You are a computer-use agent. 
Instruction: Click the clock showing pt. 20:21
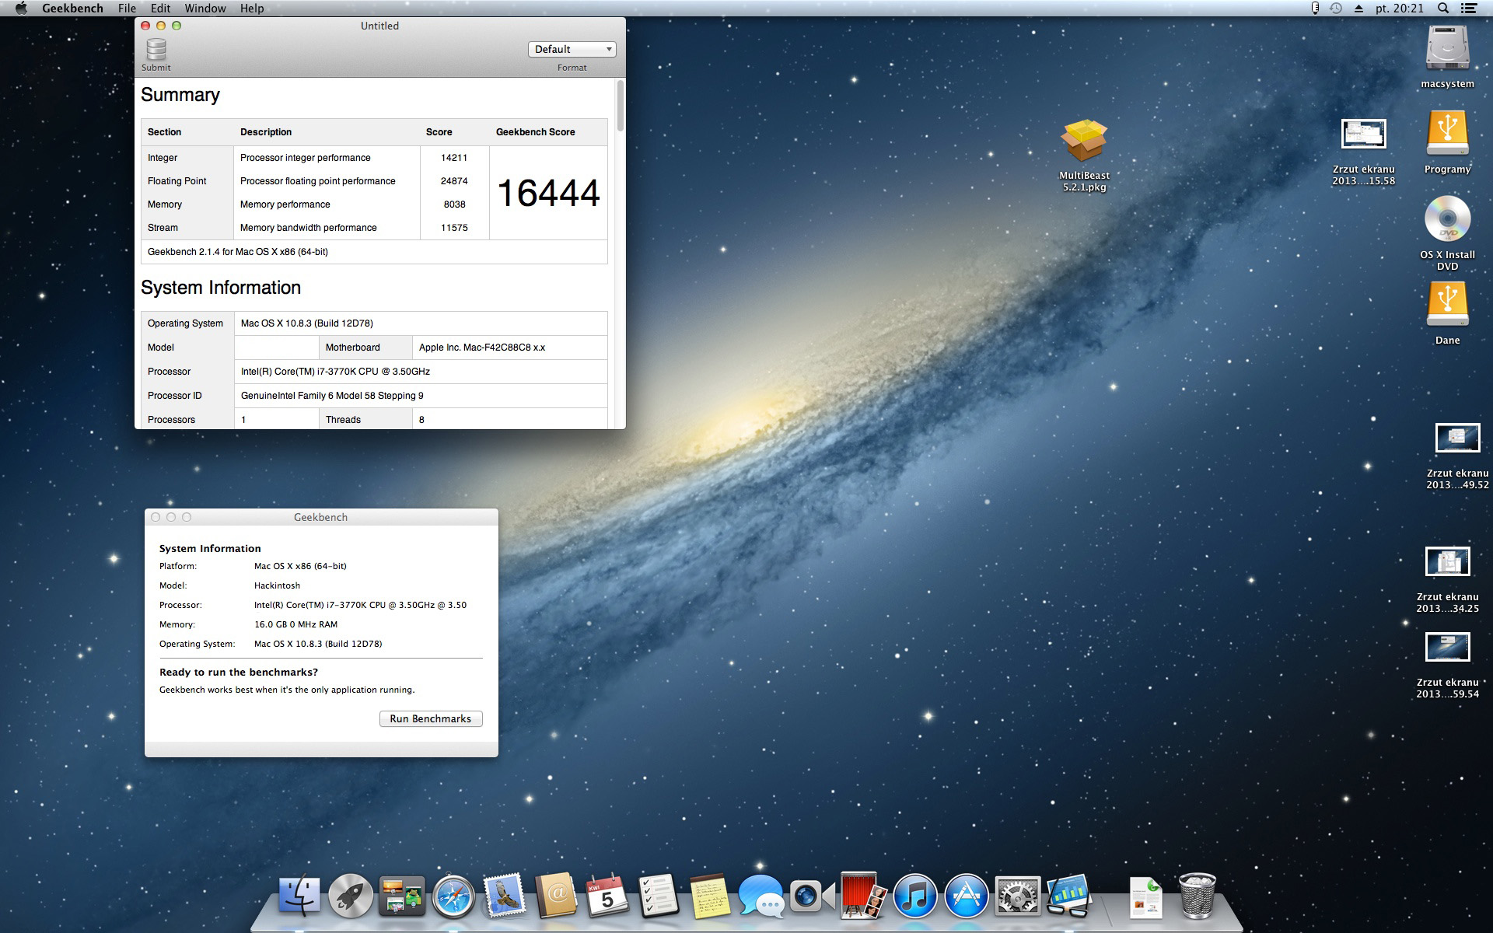(x=1400, y=8)
